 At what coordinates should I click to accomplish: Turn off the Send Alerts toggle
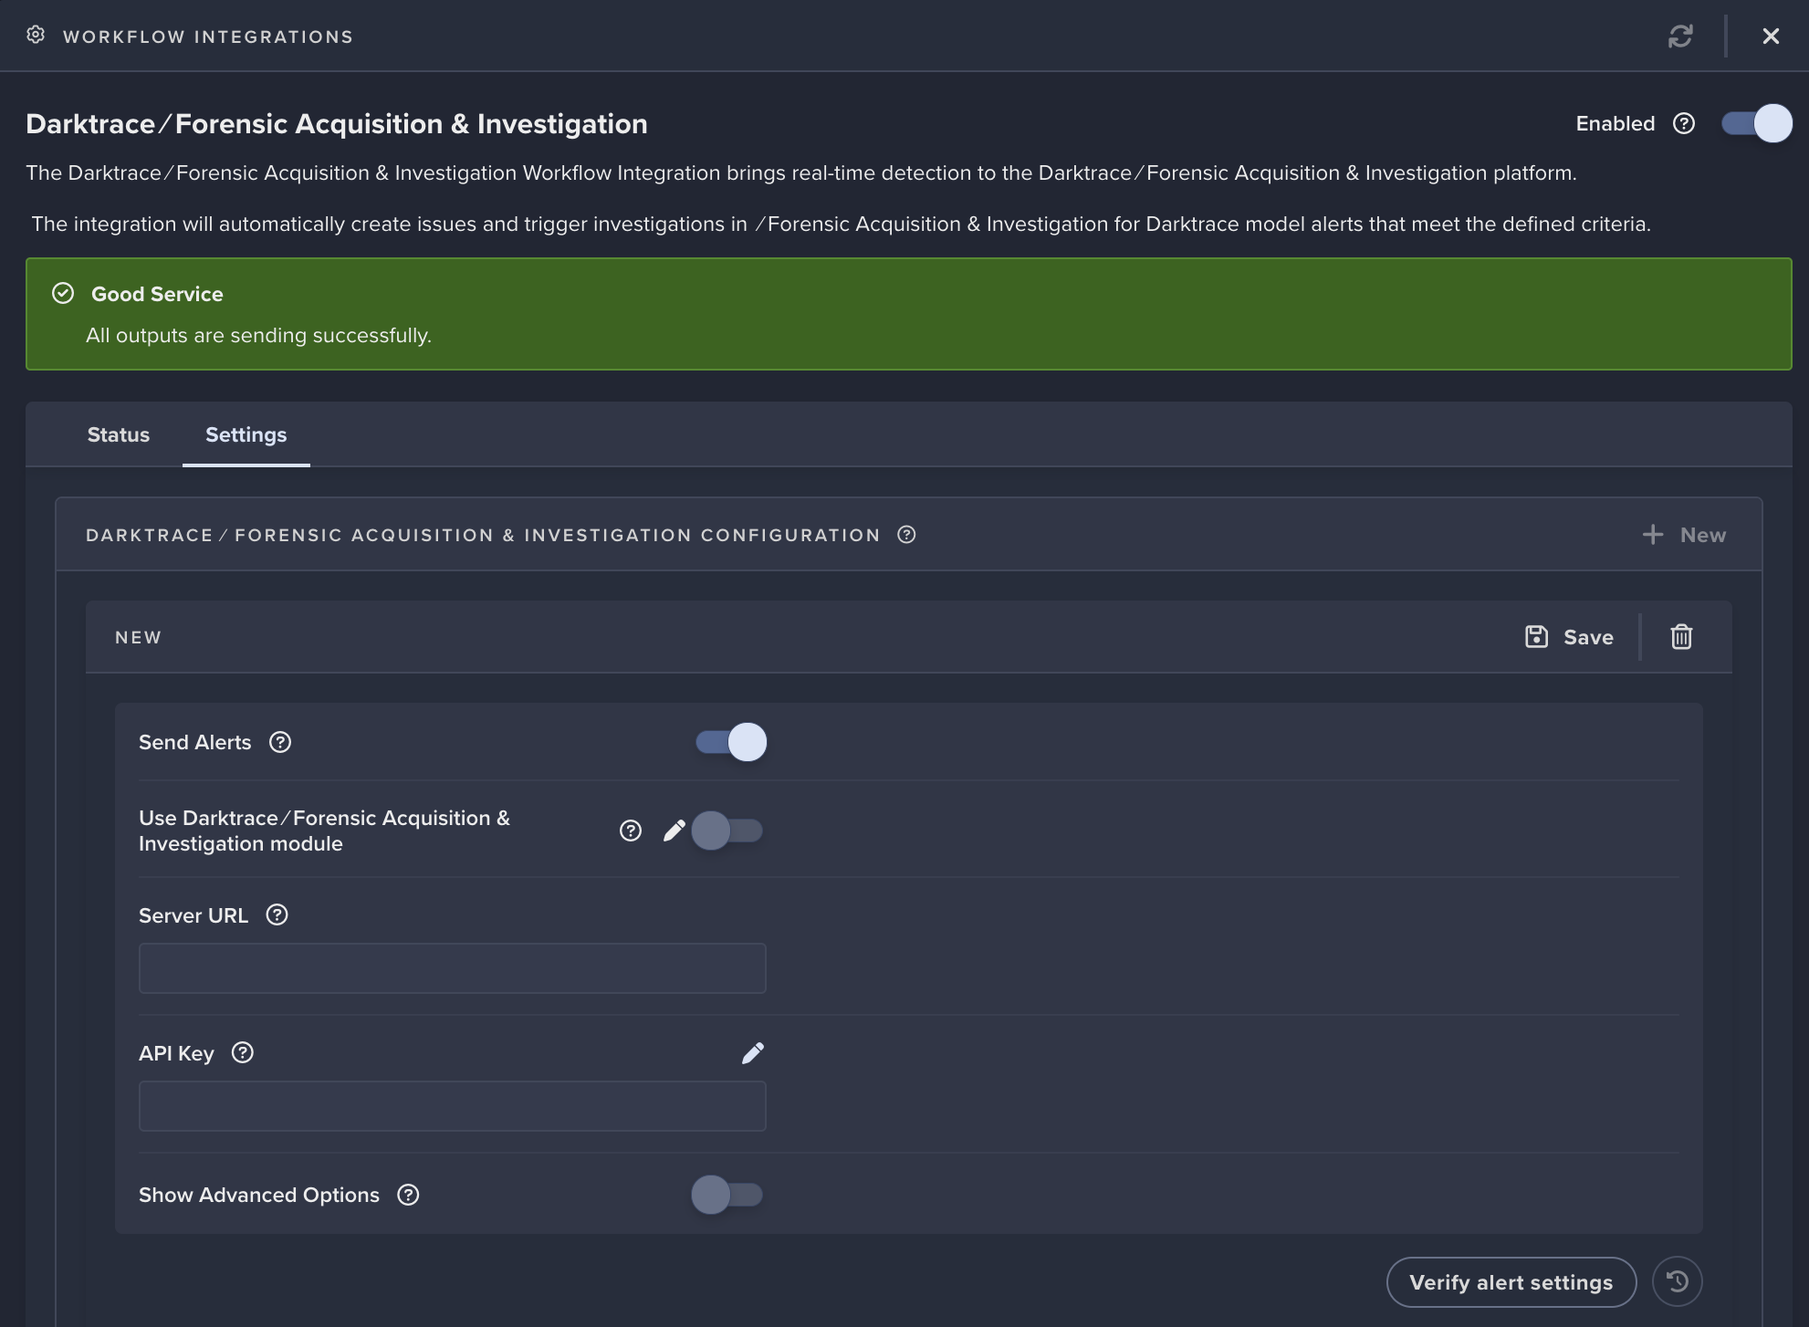pos(730,743)
